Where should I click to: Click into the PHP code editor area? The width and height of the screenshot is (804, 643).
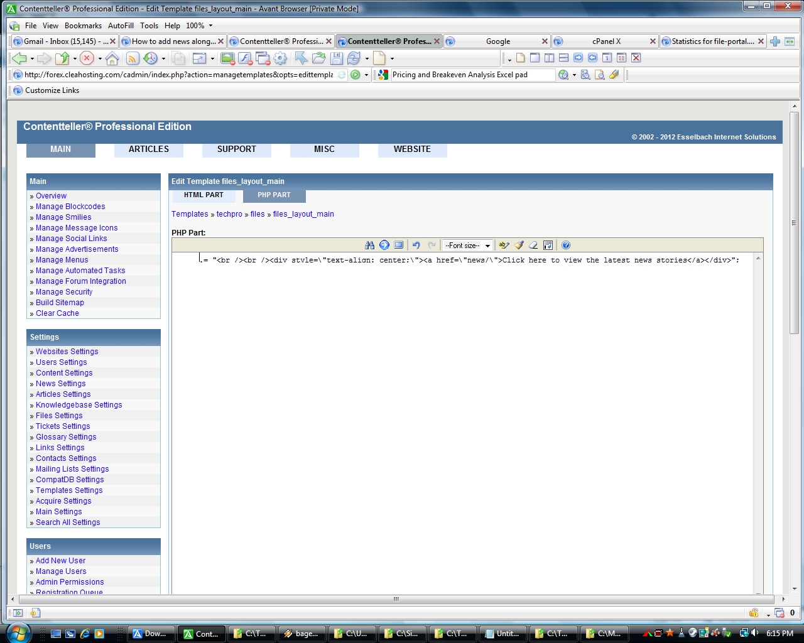[x=463, y=424]
